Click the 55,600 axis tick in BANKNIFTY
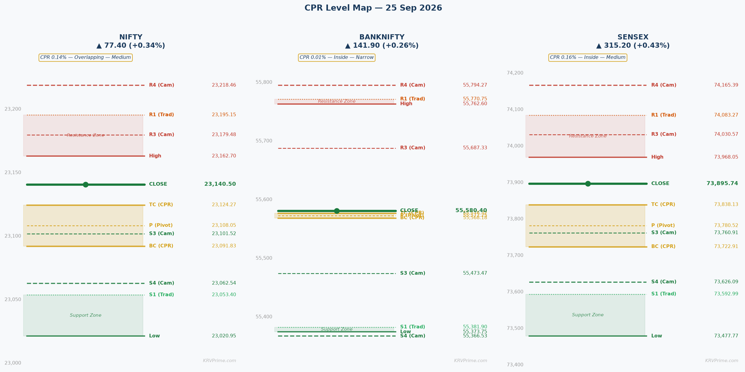The image size is (745, 372). pyautogui.click(x=264, y=200)
